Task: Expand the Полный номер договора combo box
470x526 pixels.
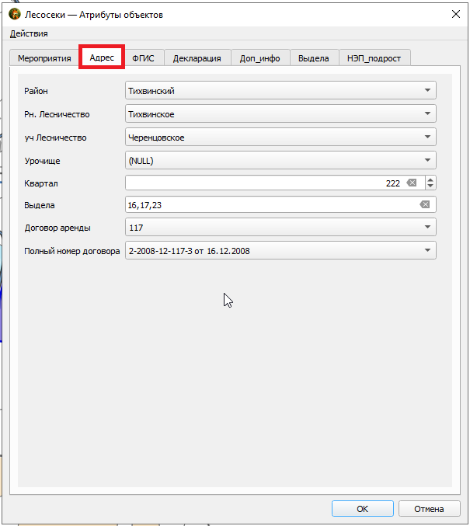Action: pos(280,250)
